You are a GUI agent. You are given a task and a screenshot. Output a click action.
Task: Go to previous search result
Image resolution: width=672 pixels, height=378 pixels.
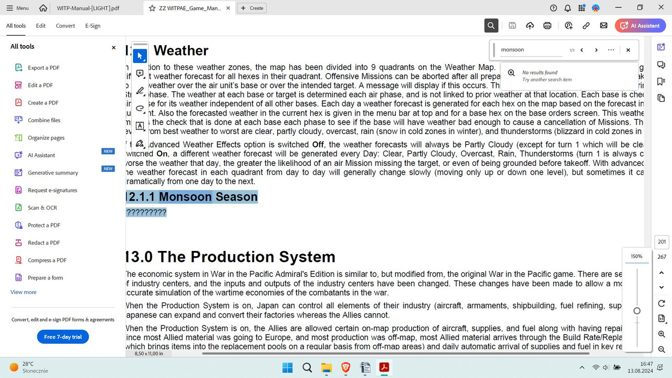coord(582,50)
